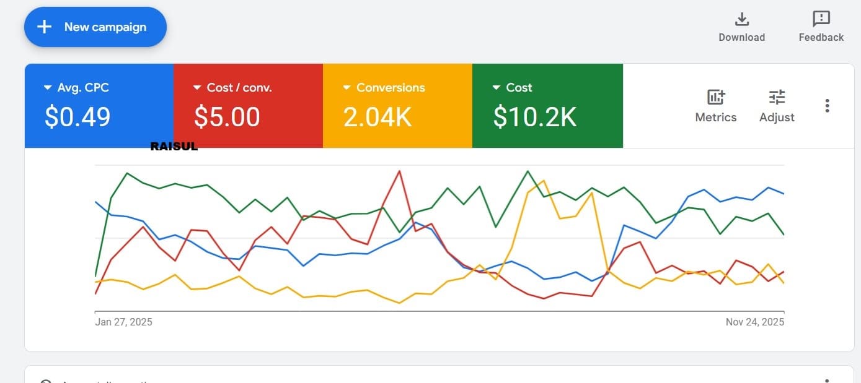Expand the Cost / conv. dropdown arrow
861x383 pixels.
click(x=197, y=88)
